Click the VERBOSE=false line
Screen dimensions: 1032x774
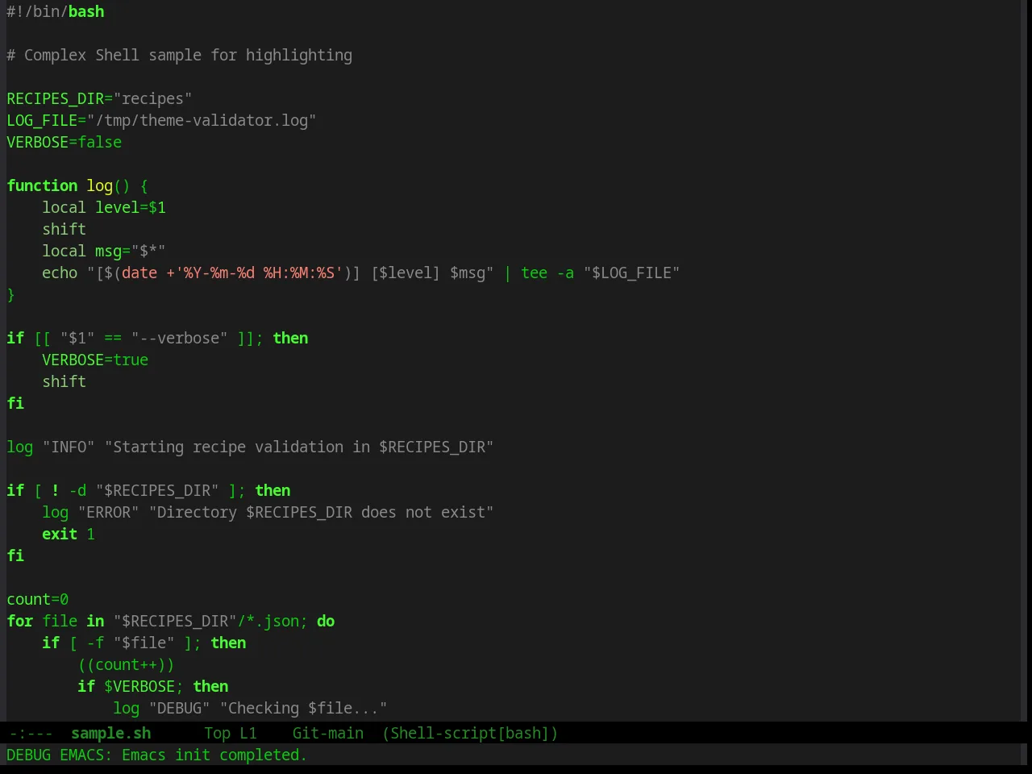pyautogui.click(x=64, y=142)
